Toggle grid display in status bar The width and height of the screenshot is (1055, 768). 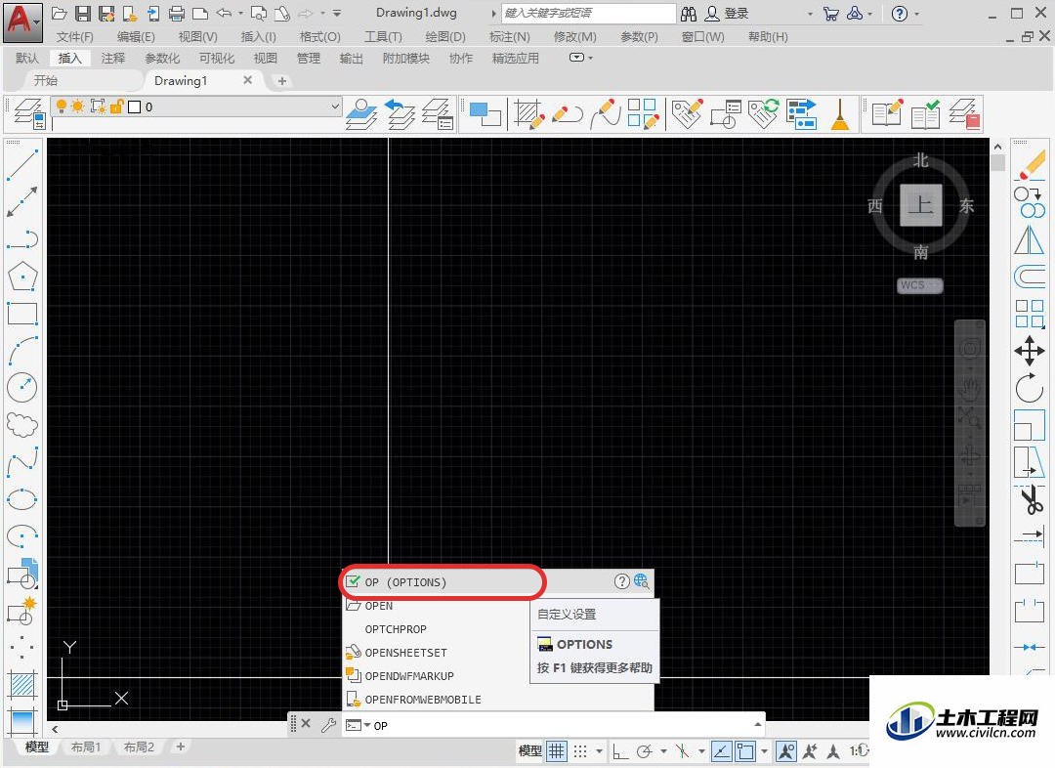tap(557, 750)
